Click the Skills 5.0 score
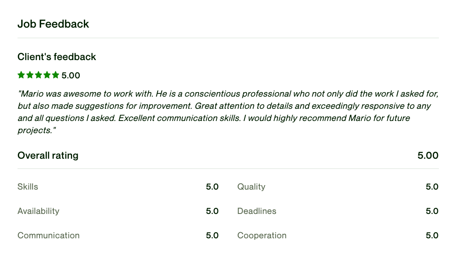The image size is (456, 259). (212, 186)
